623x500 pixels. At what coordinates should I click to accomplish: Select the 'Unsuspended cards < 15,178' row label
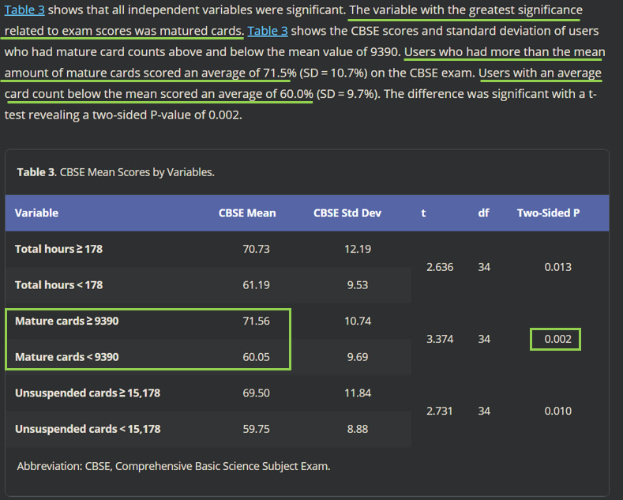point(88,429)
